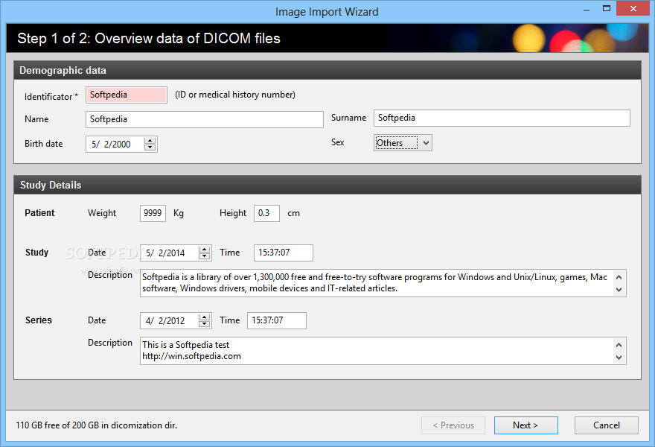Increase Birth date with up spinner arrow

150,141
